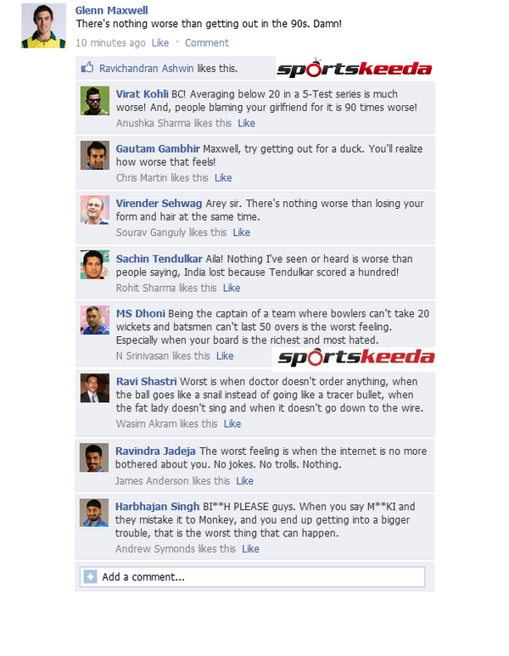Image resolution: width=509 pixels, height=656 pixels.
Task: Like Ravindra Jadeja's comment
Action: [244, 481]
